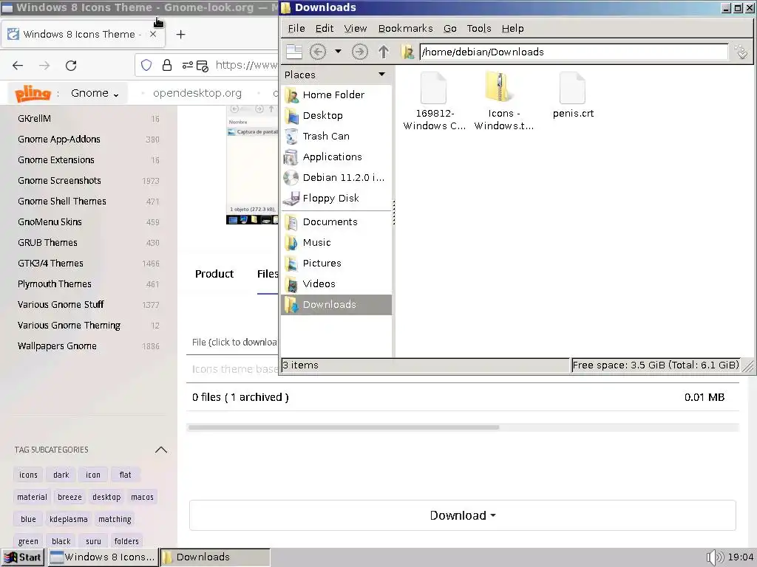Open the opendesktop.org link
Image resolution: width=757 pixels, height=567 pixels.
[197, 93]
